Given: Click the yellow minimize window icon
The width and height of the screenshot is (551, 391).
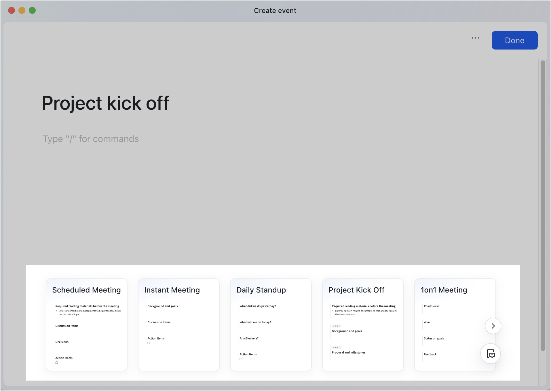Looking at the screenshot, I should point(22,10).
